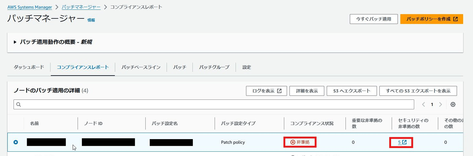Select page 1 in the pagination
The width and height of the screenshot is (473, 156).
pyautogui.click(x=432, y=104)
